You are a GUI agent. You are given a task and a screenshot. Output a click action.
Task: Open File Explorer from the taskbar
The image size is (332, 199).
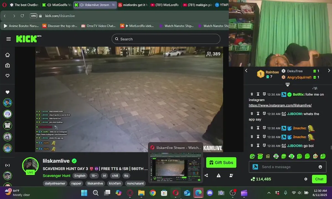pos(141,193)
